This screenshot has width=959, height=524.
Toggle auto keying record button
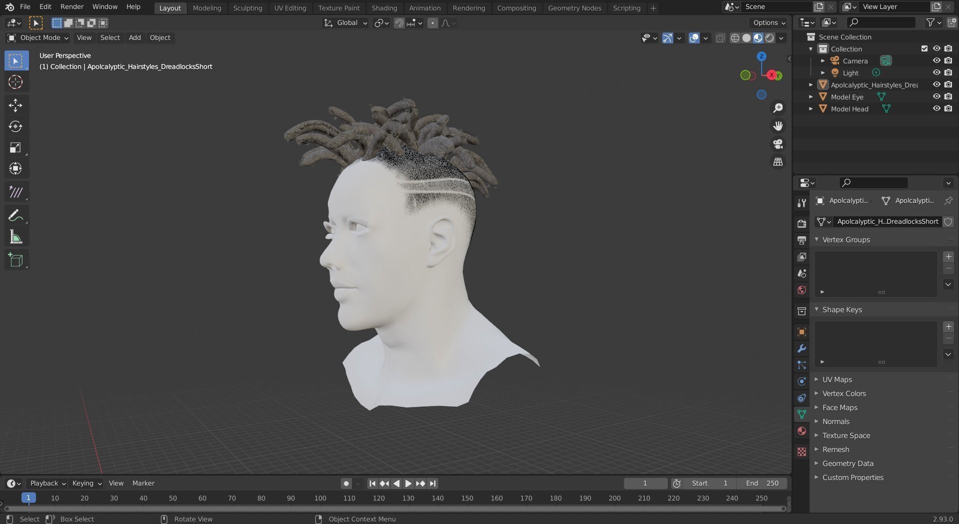pos(346,483)
